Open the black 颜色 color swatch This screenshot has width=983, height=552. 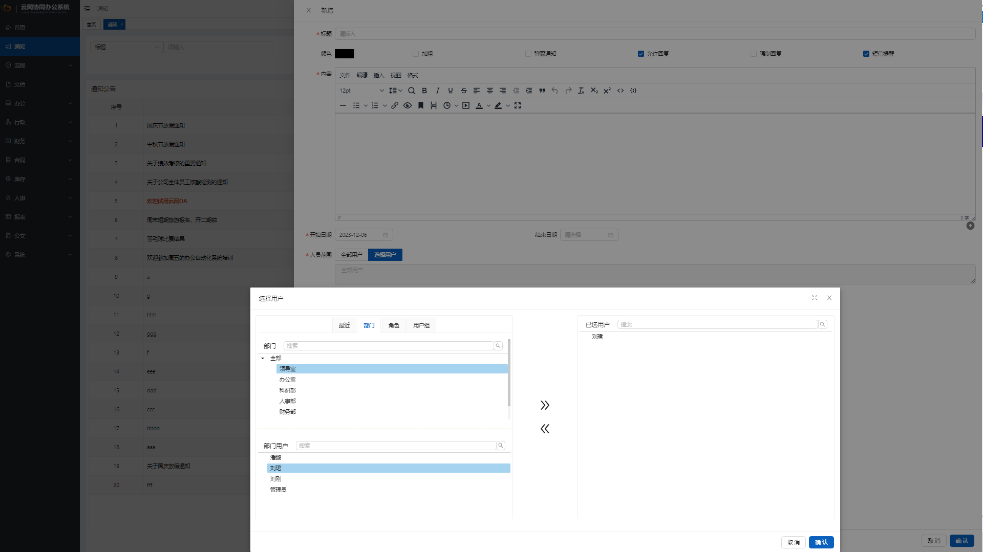[344, 54]
